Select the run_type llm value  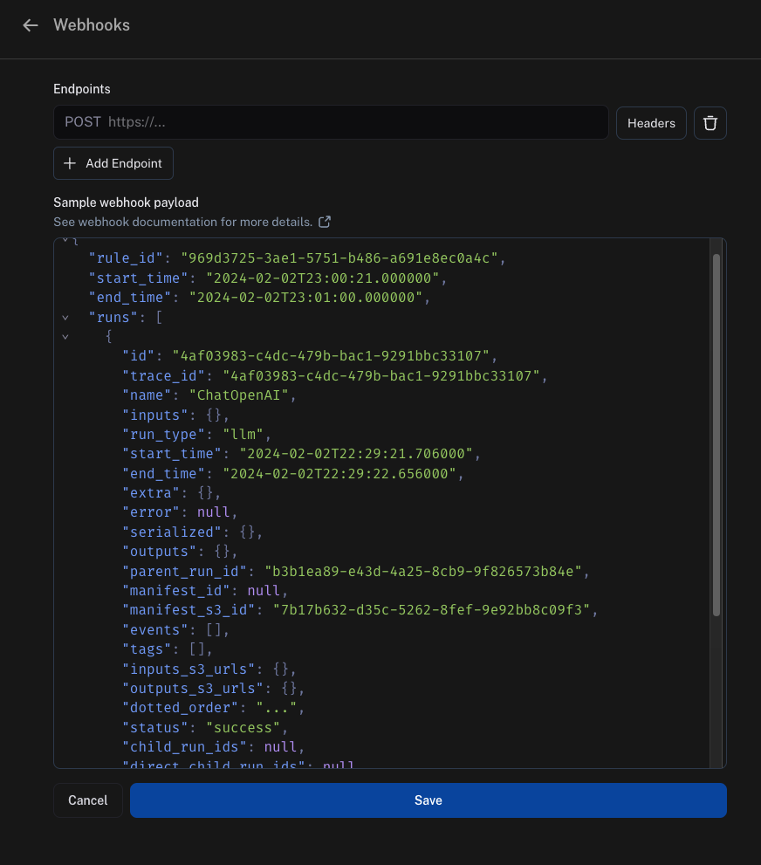243,434
